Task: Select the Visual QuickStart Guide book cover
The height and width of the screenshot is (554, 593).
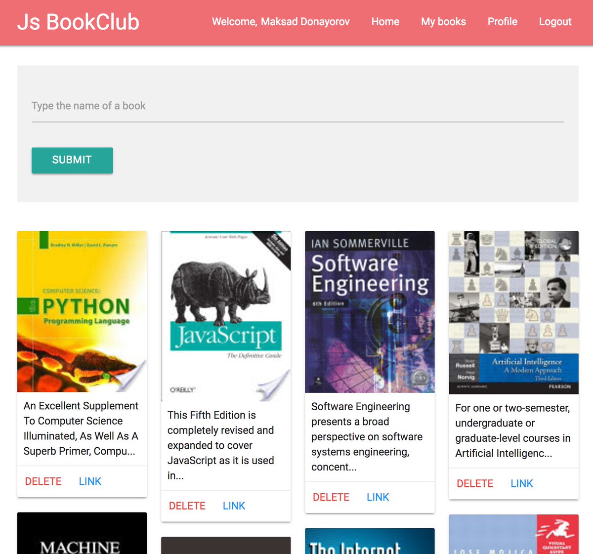Action: pos(513,534)
